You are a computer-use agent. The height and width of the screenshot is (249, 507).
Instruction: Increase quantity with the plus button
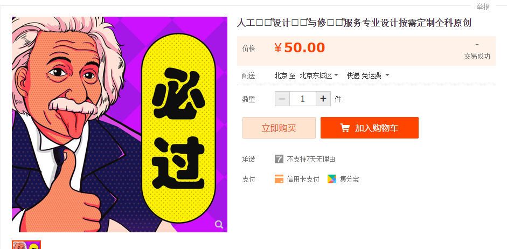[x=323, y=99]
